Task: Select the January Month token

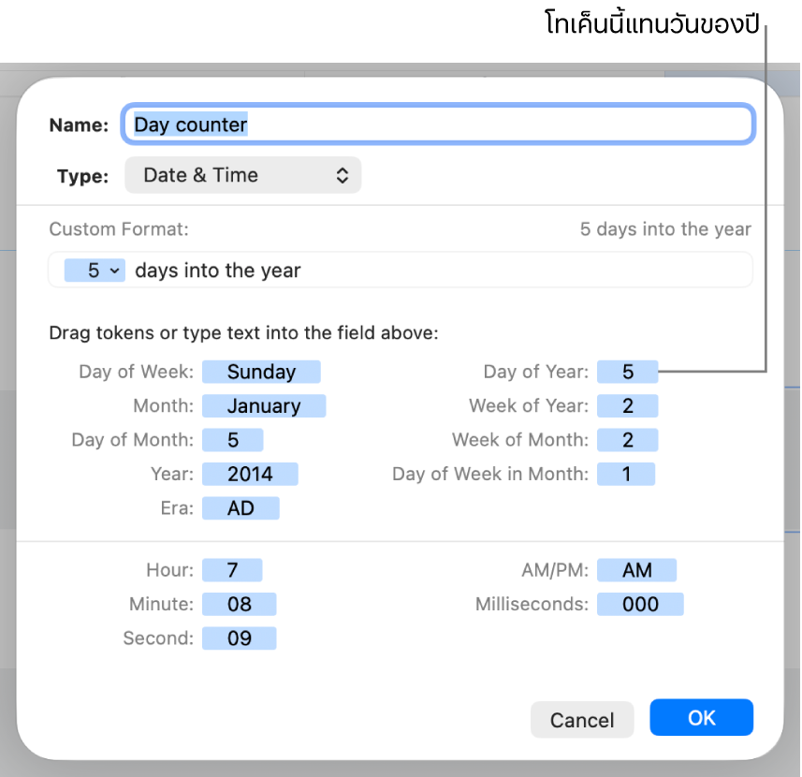Action: [x=263, y=406]
